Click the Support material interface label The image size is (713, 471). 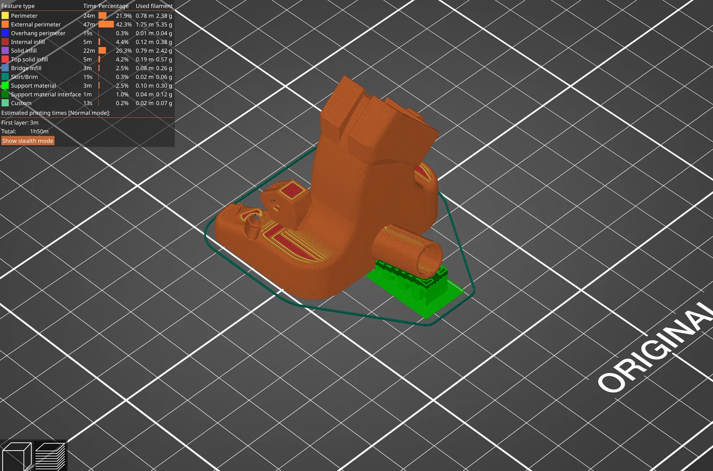pos(46,94)
